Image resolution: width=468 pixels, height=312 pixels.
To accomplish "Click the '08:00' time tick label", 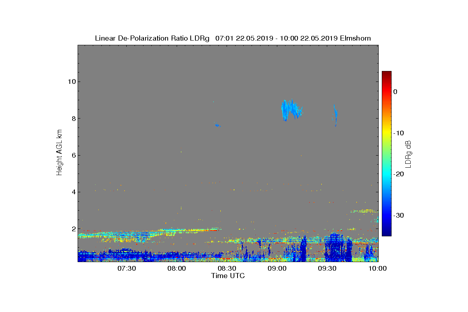I will click(177, 268).
